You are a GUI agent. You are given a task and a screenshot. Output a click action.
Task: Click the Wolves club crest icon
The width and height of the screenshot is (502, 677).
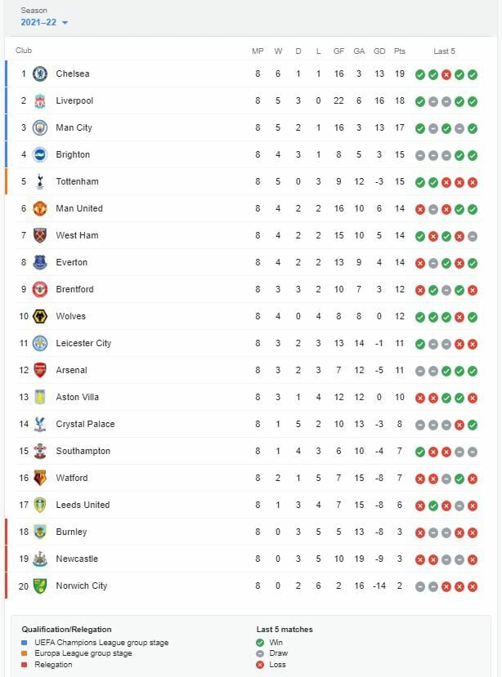[x=40, y=316]
